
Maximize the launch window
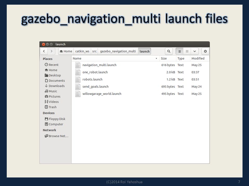pyautogui.click(x=51, y=44)
